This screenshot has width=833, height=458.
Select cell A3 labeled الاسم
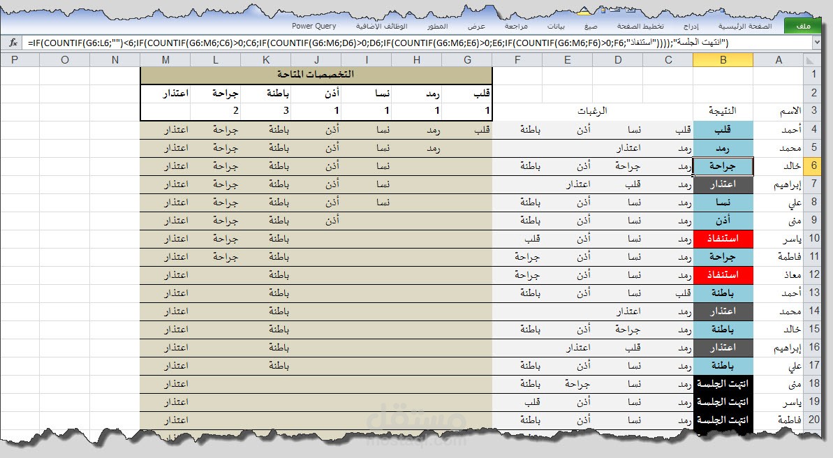click(778, 111)
